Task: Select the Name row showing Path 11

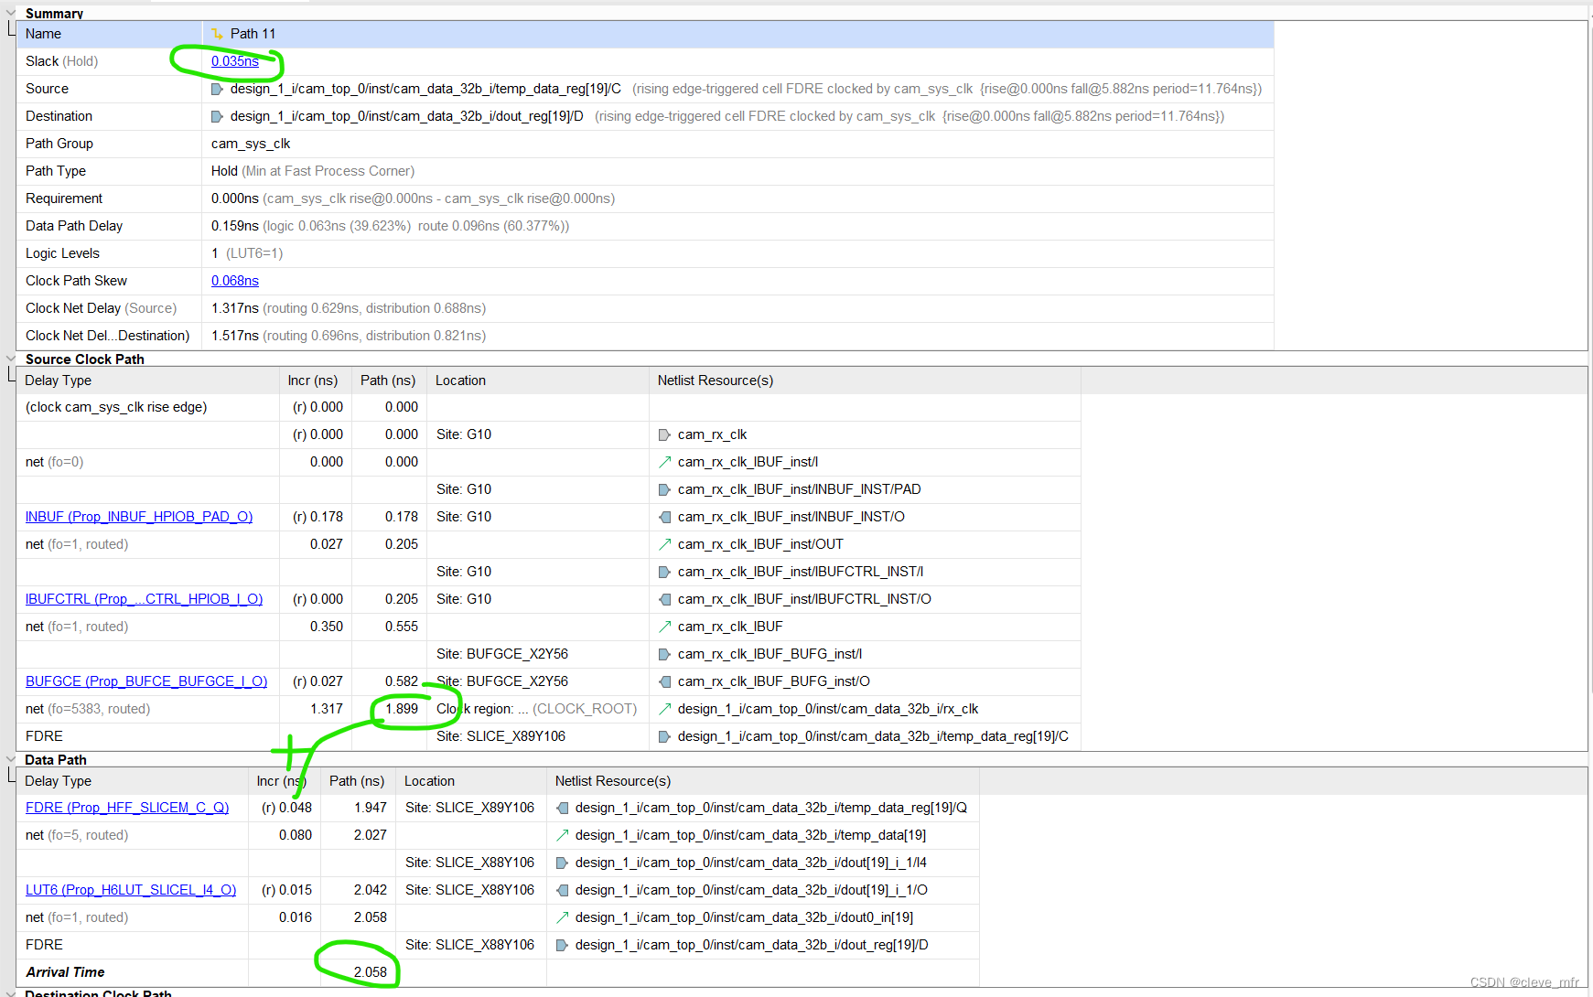Action: (645, 34)
